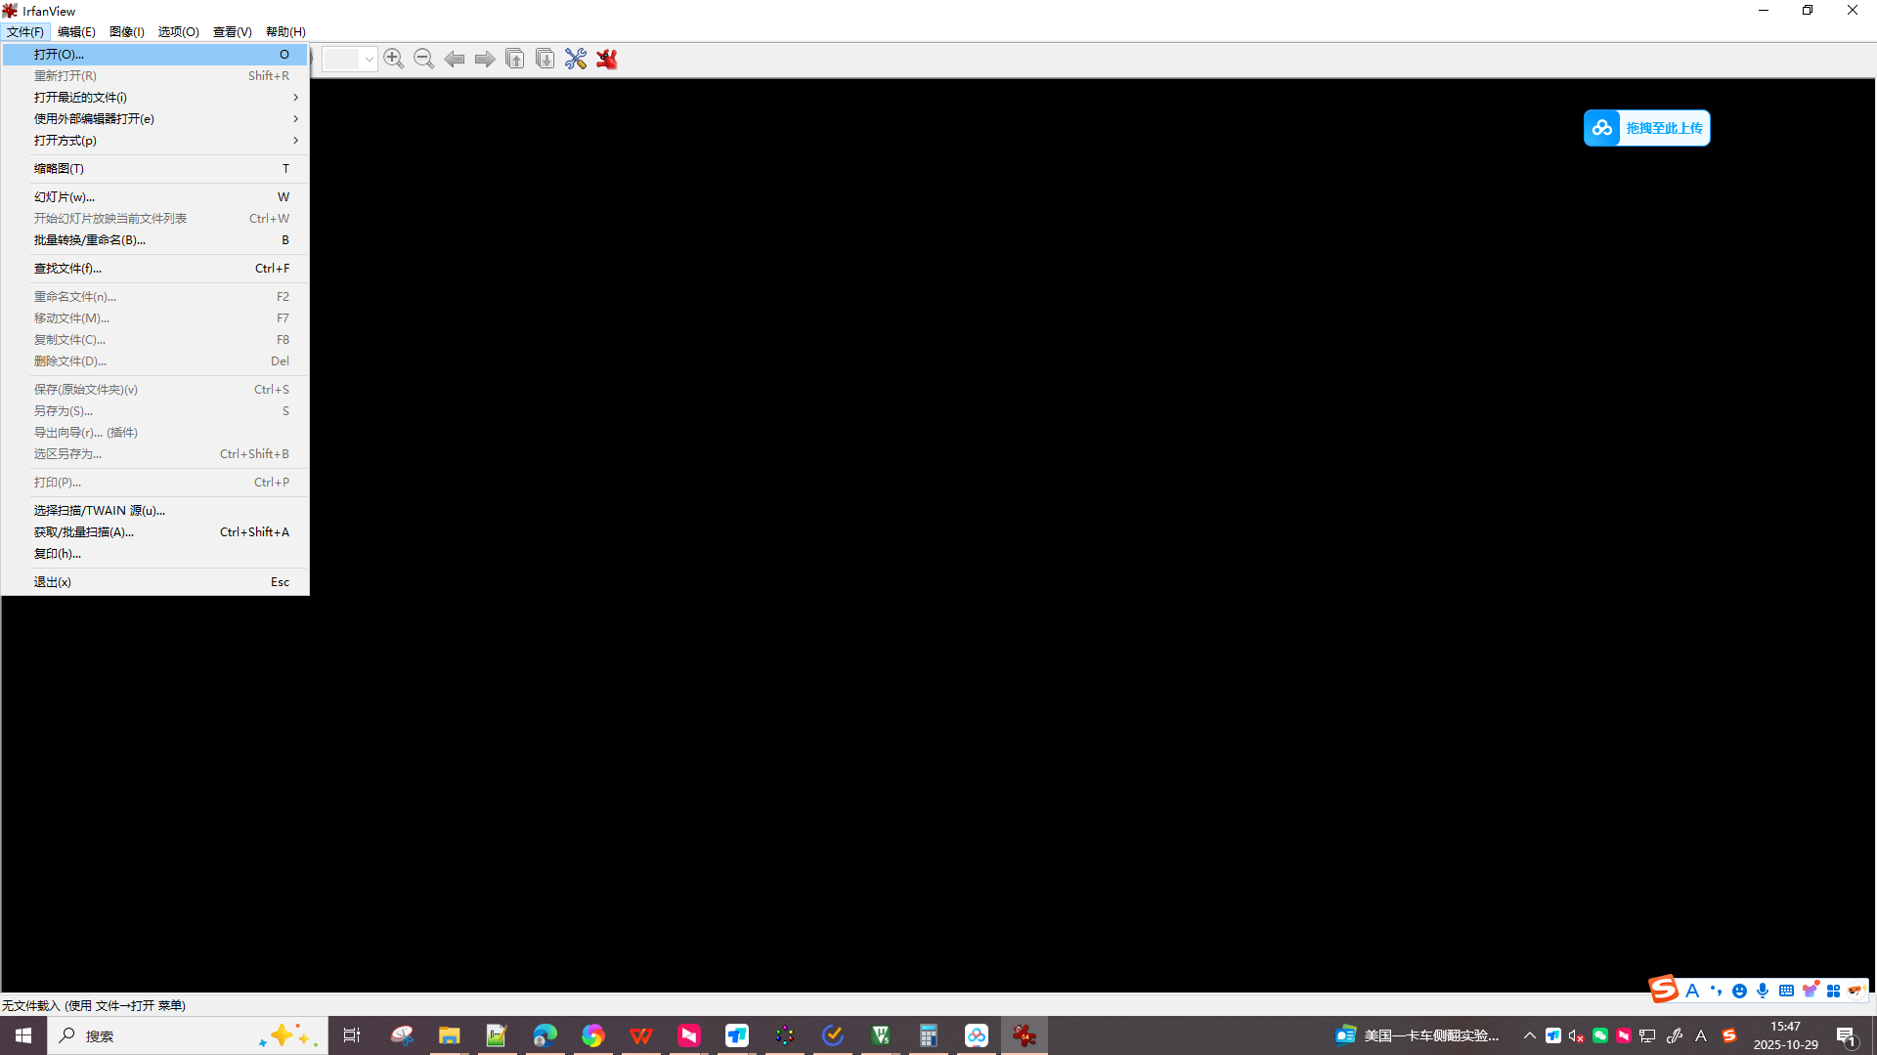Click the red IrfanView cat icon

click(x=607, y=59)
